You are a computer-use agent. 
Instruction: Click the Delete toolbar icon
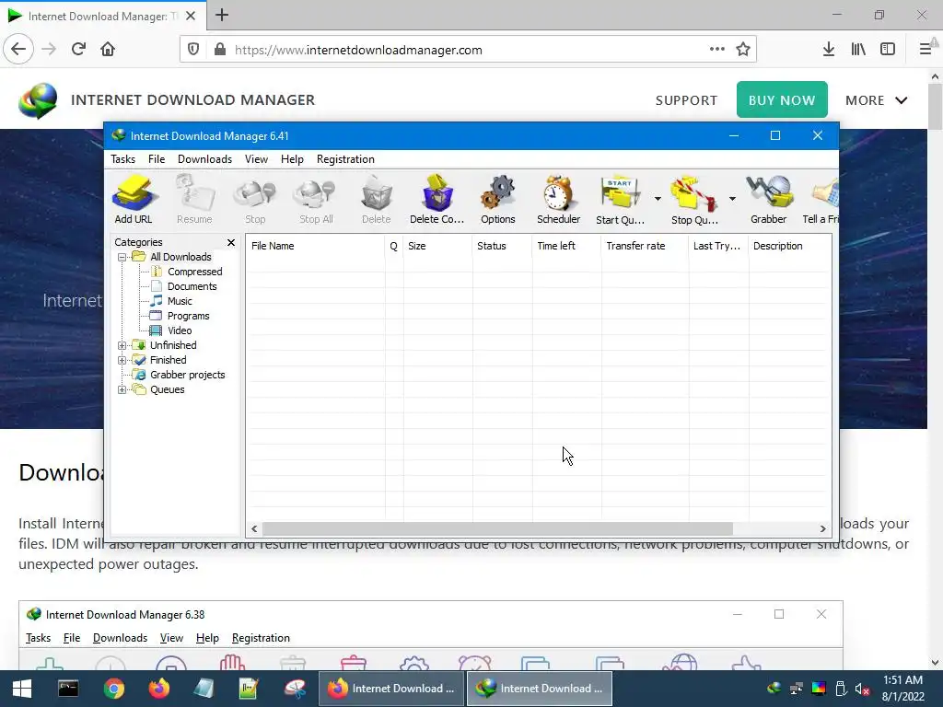pos(377,200)
